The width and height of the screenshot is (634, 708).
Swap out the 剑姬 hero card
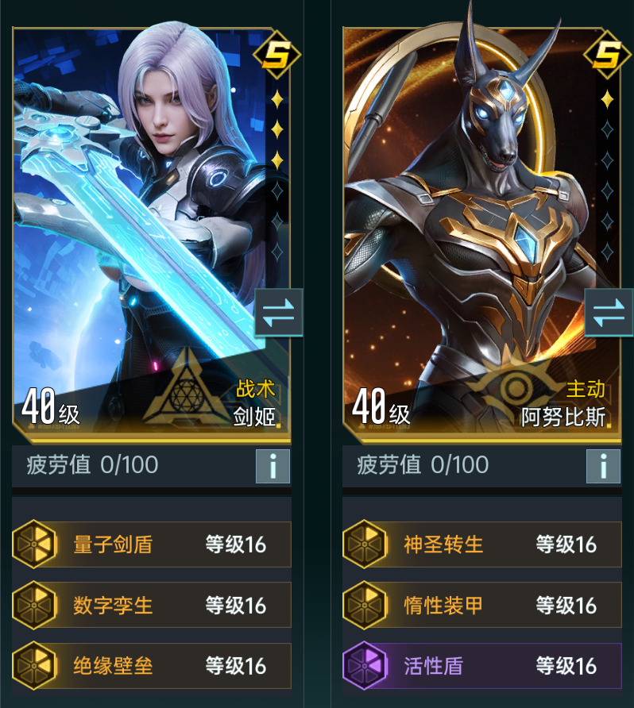tap(278, 313)
